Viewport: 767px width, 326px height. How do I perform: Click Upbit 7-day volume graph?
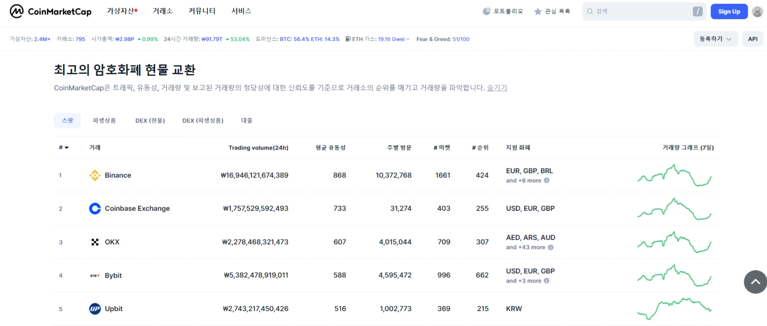[x=674, y=309]
